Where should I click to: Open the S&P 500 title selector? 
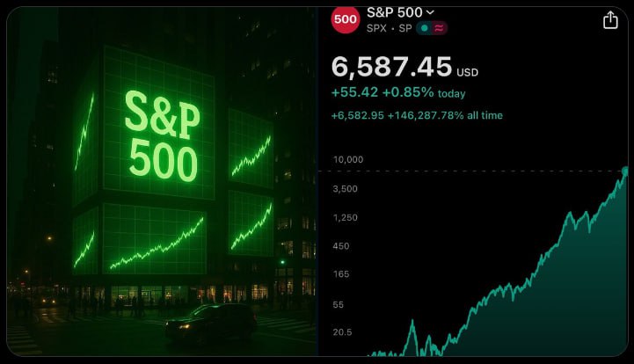point(400,12)
